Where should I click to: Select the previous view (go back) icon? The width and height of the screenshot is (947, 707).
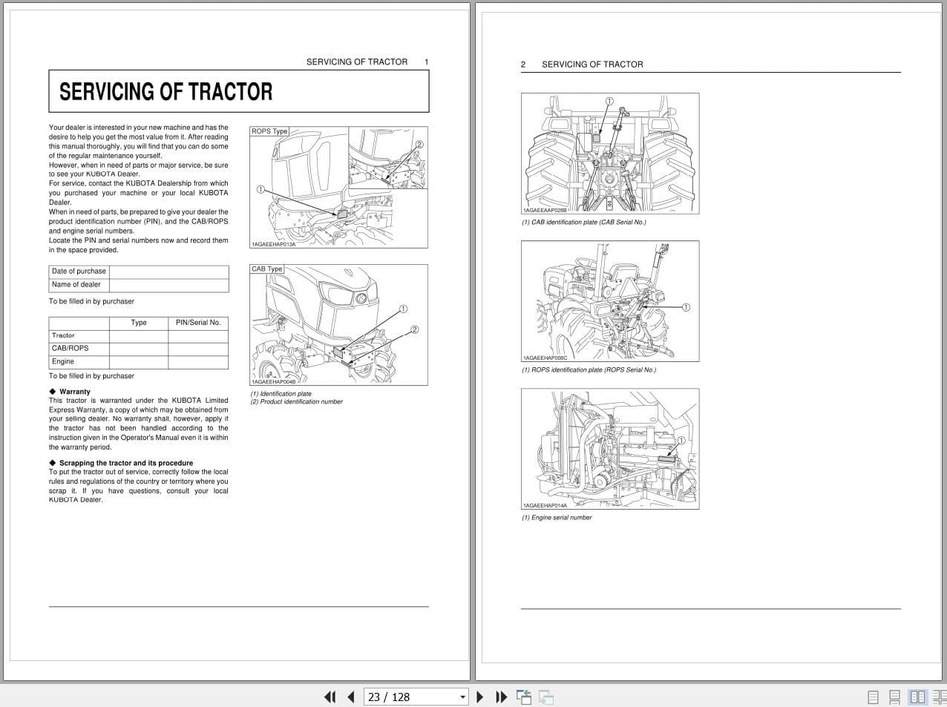[x=523, y=697]
